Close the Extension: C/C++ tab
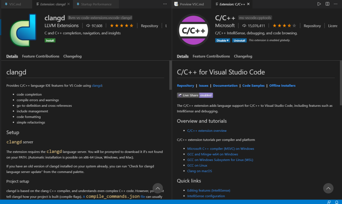This screenshot has height=204, width=342. [x=248, y=4]
